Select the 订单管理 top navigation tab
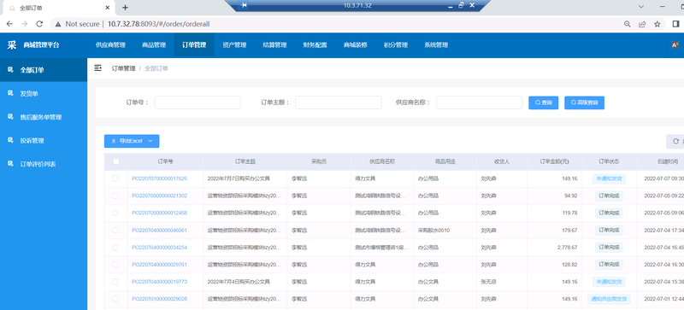684x310 pixels. (x=194, y=45)
